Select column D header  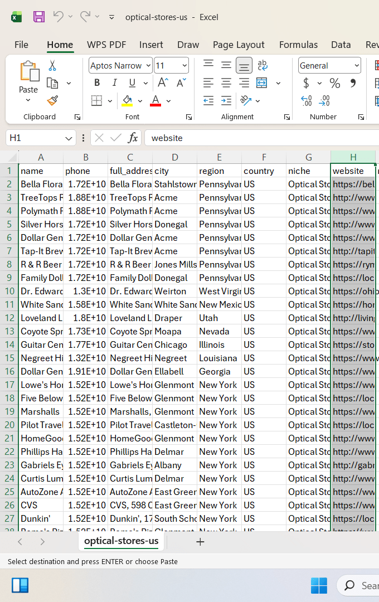(x=174, y=157)
